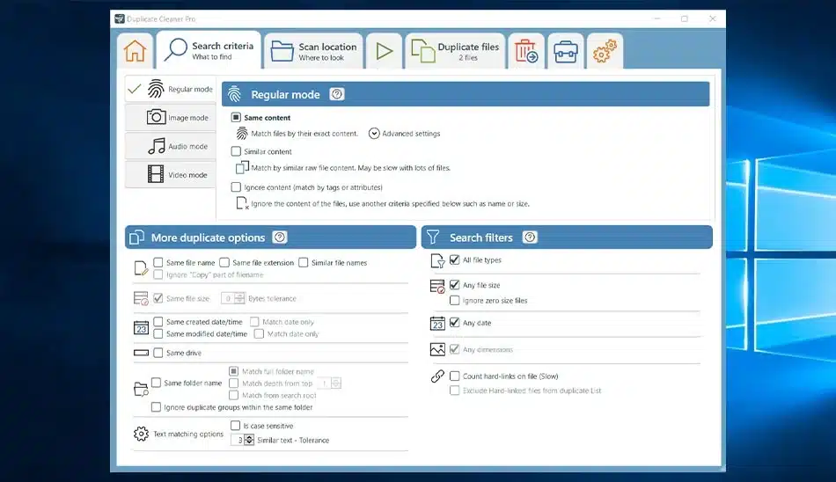
Task: Select Audio mode
Action: pos(171,146)
